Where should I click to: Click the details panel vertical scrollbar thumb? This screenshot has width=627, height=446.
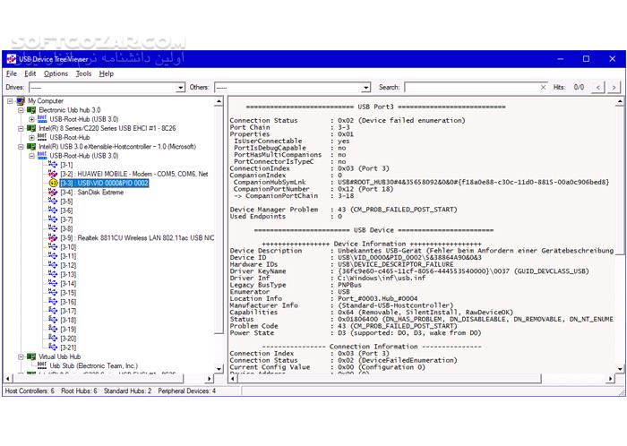620,180
